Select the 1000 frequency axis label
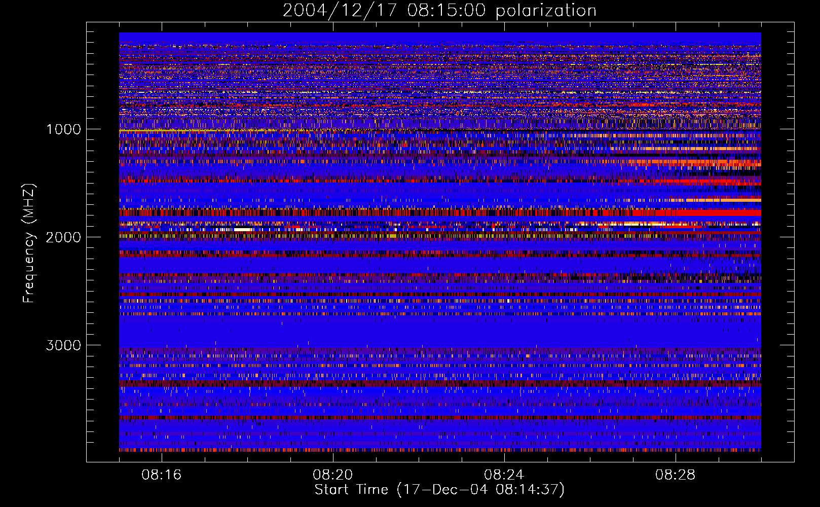 [x=63, y=129]
